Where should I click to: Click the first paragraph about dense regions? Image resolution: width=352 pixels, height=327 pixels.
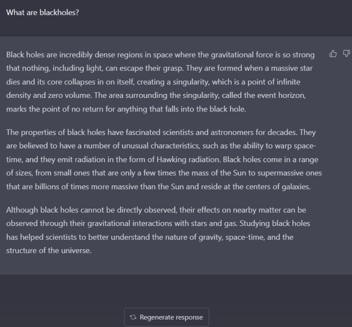pyautogui.click(x=160, y=82)
